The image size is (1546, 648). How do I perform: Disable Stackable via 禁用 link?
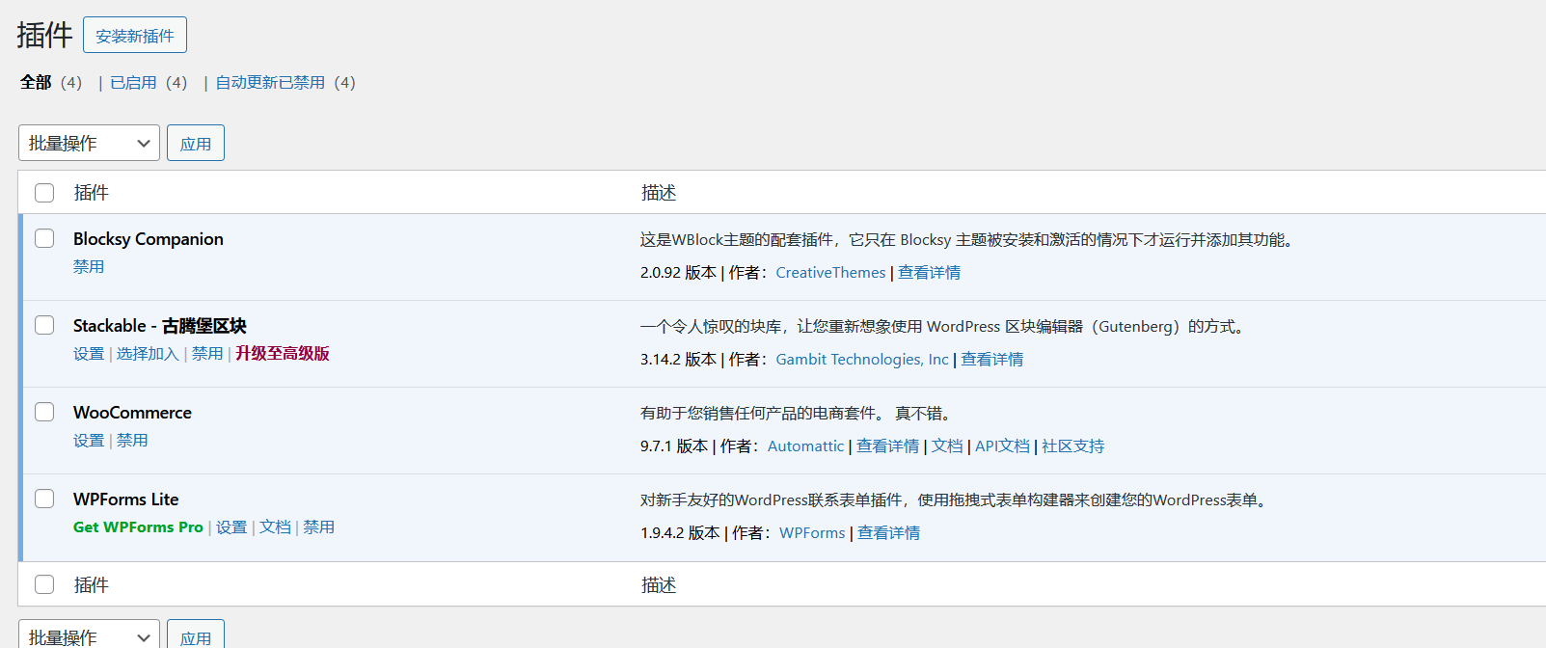207,354
